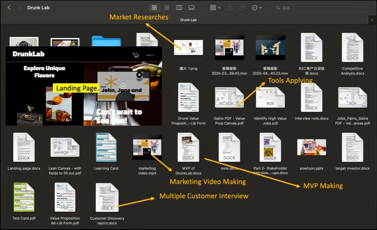Viewport: 377px width, 230px height.
Task: Select the Test Card.pdf file
Action: [24, 197]
